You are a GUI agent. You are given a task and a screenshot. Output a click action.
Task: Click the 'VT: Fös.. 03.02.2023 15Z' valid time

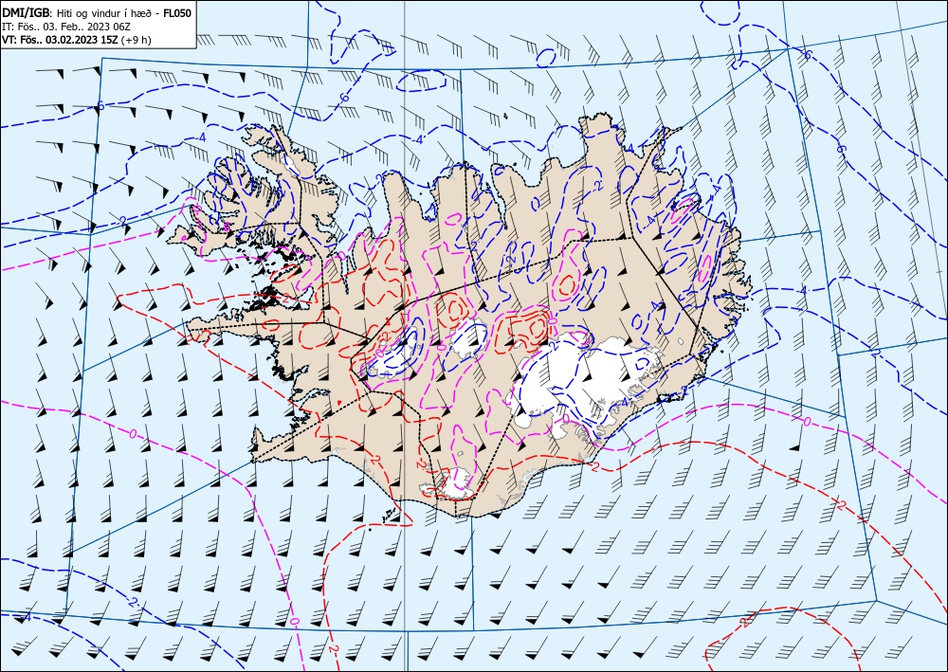(60, 40)
